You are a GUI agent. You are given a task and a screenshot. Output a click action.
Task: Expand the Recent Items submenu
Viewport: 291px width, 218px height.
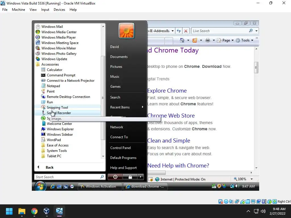point(126,107)
